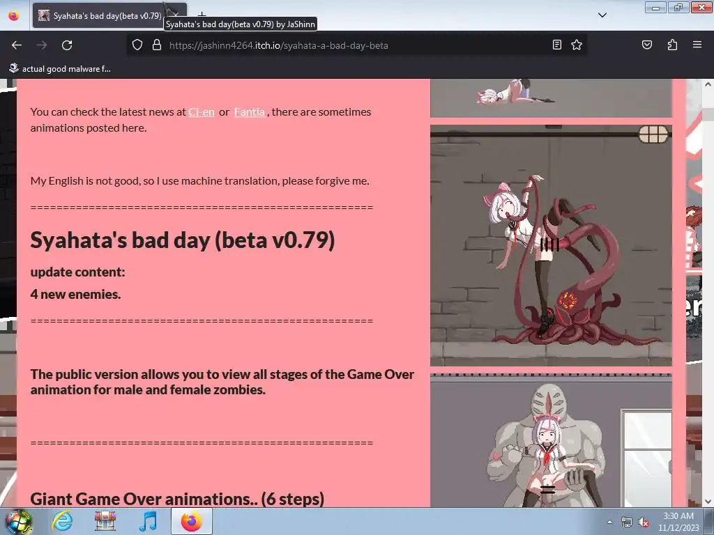Image resolution: width=714 pixels, height=535 pixels.
Task: Switch to Firefox on the taskbar
Action: [x=191, y=521]
